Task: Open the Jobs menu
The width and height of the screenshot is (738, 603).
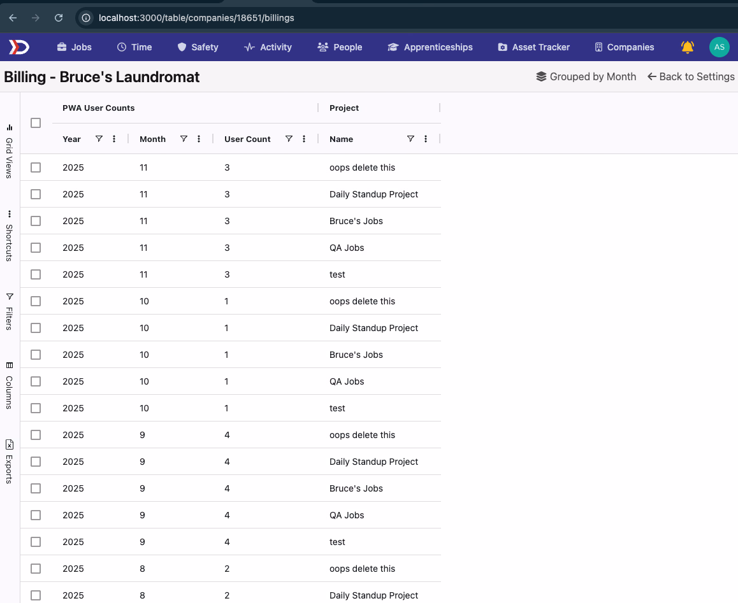Action: 75,47
